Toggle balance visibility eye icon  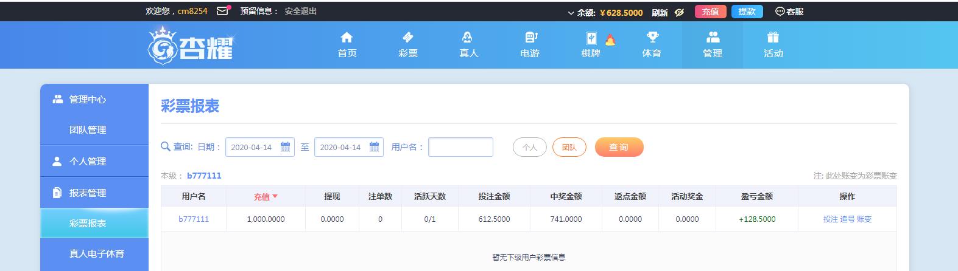(x=680, y=12)
